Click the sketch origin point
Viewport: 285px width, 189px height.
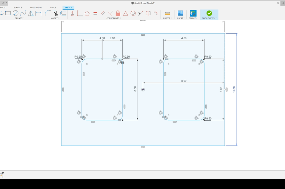[x=143, y=89]
